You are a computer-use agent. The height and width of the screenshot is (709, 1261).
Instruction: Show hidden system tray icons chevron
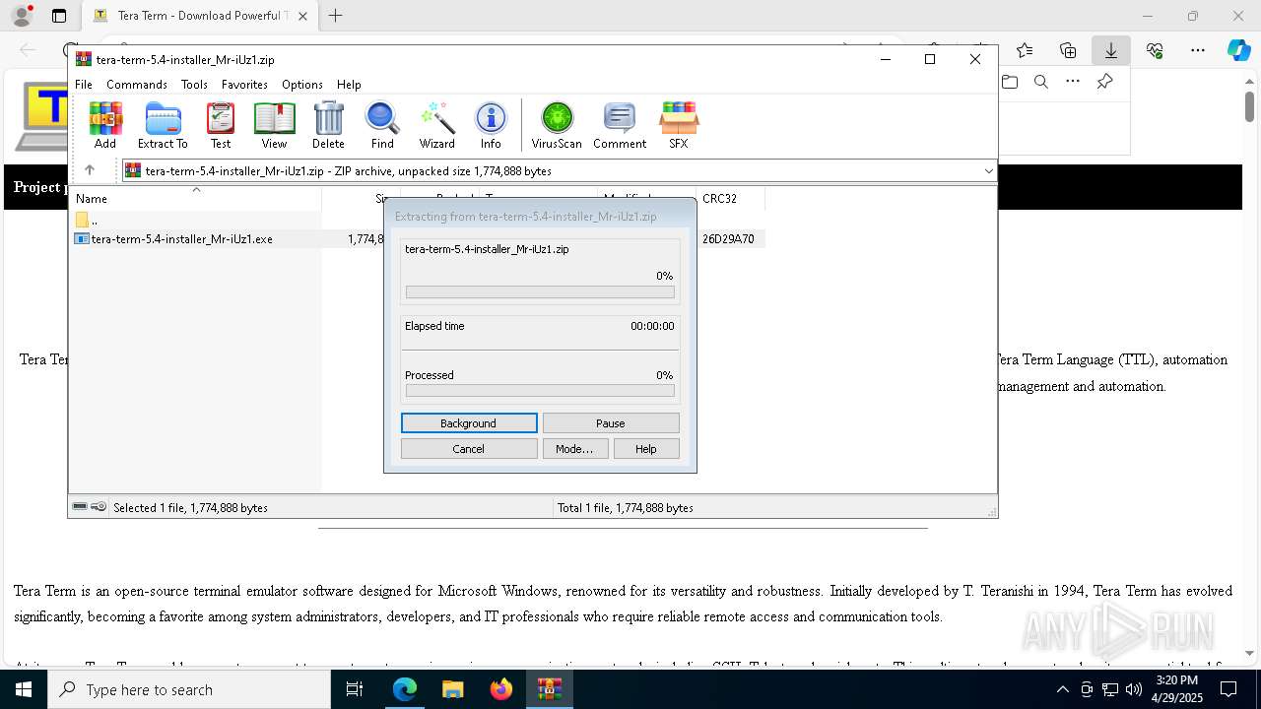(1062, 689)
